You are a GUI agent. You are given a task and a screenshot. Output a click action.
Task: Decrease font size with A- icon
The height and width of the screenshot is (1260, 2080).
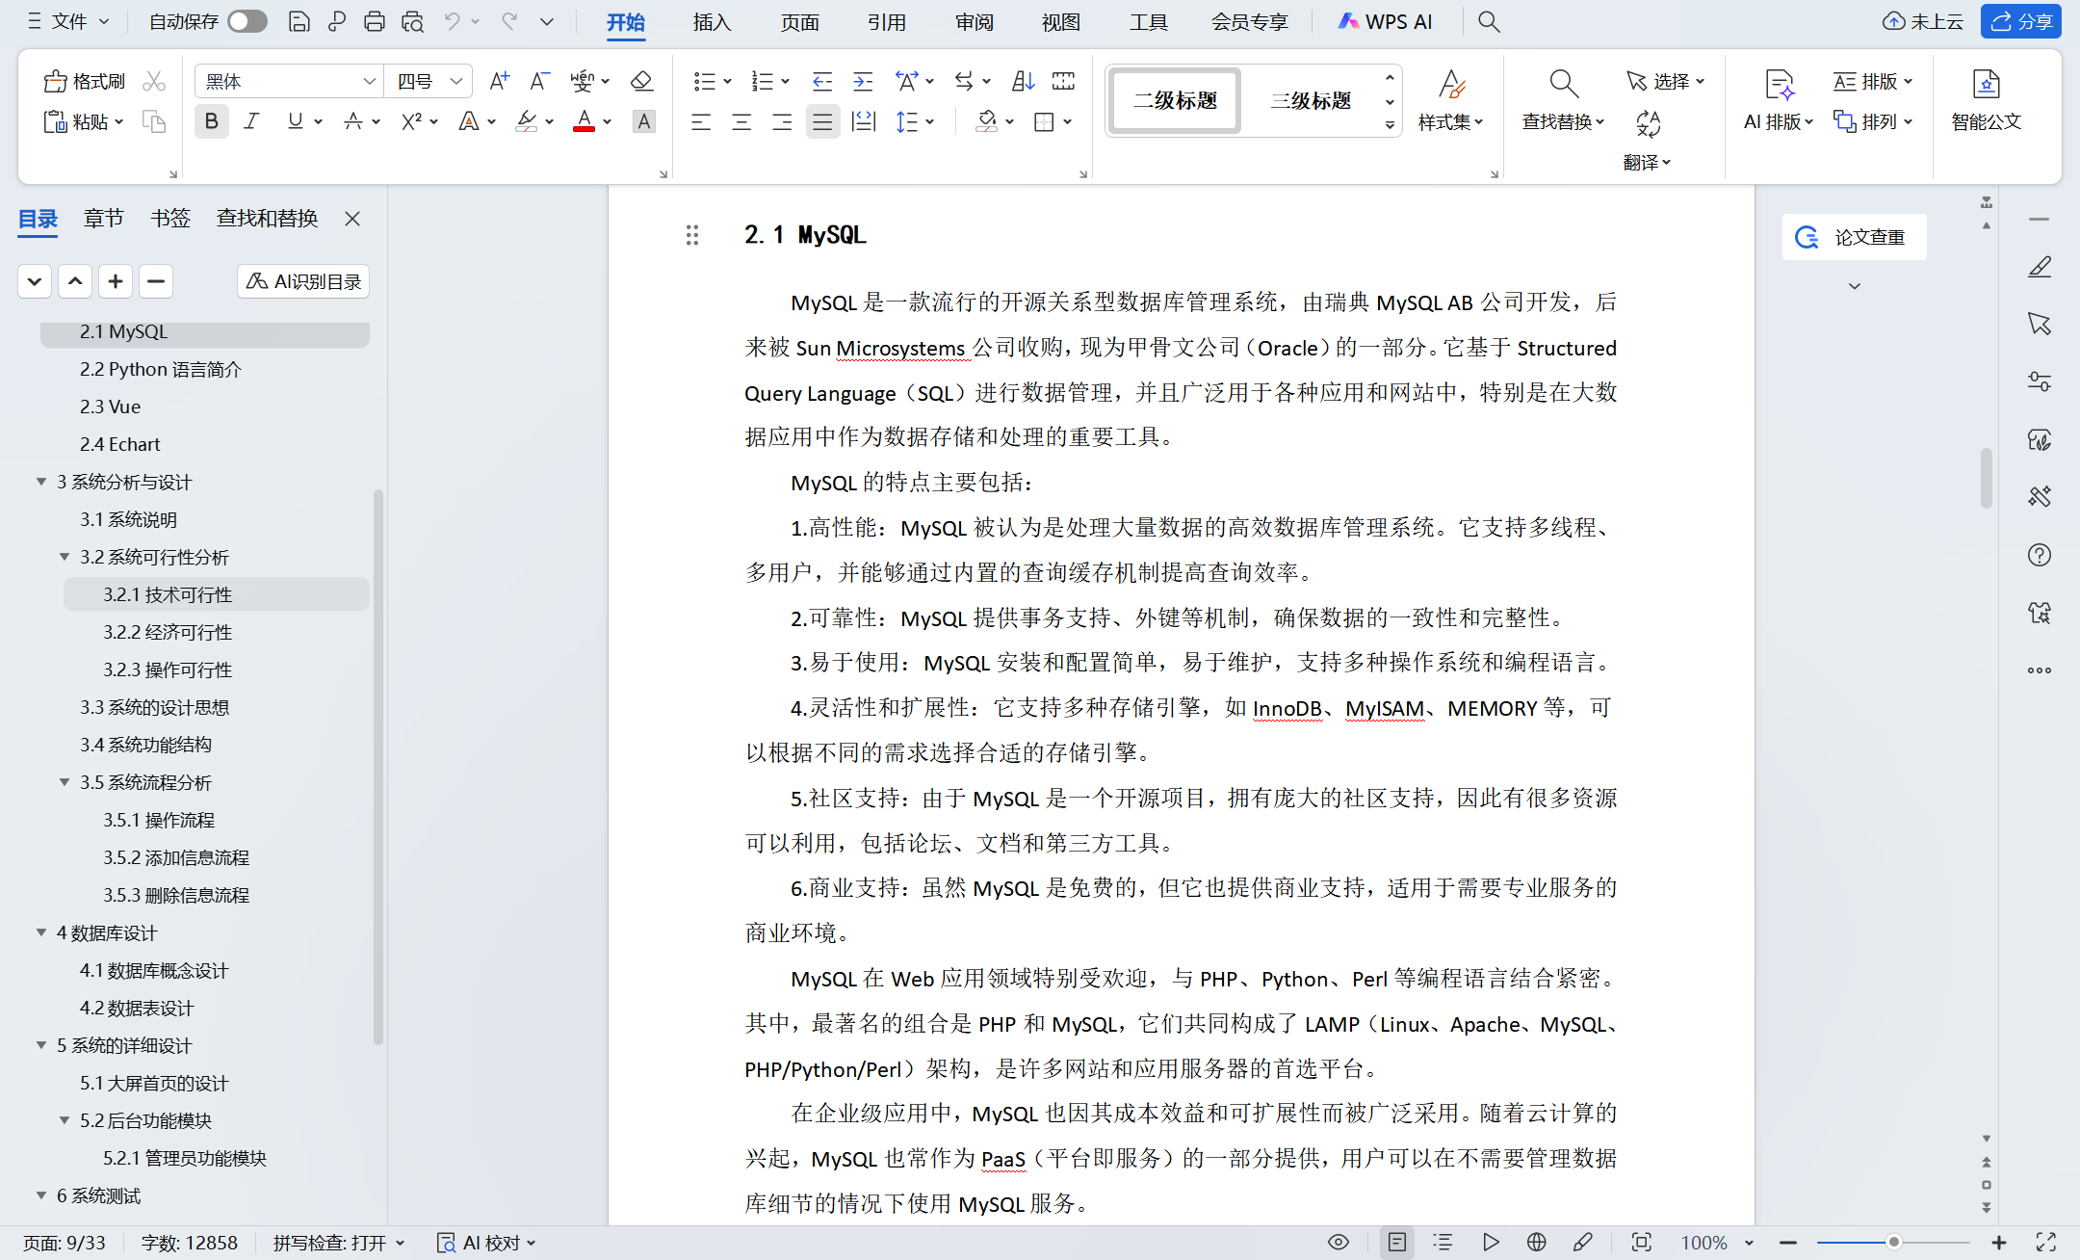coord(539,81)
